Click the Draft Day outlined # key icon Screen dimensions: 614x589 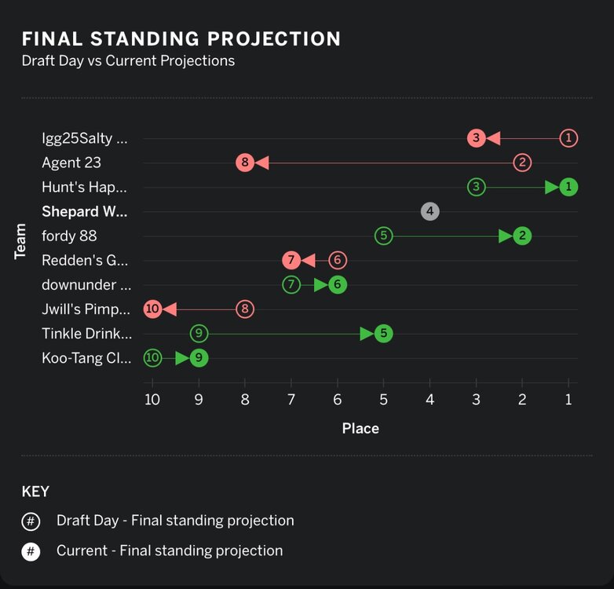click(31, 521)
